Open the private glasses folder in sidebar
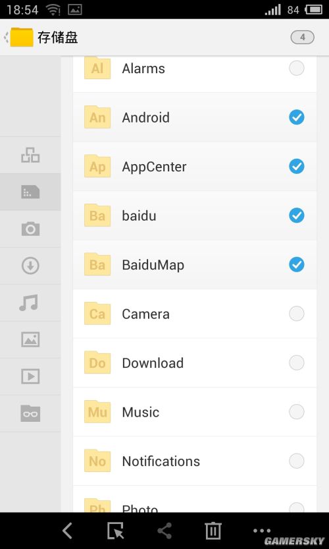Viewport: 329px width, 549px height. (30, 413)
